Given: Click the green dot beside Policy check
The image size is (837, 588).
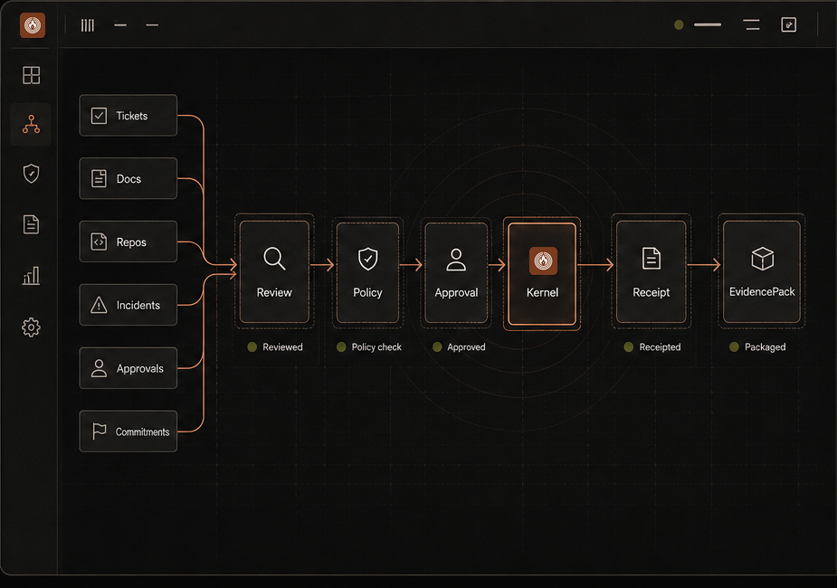Looking at the screenshot, I should point(341,346).
